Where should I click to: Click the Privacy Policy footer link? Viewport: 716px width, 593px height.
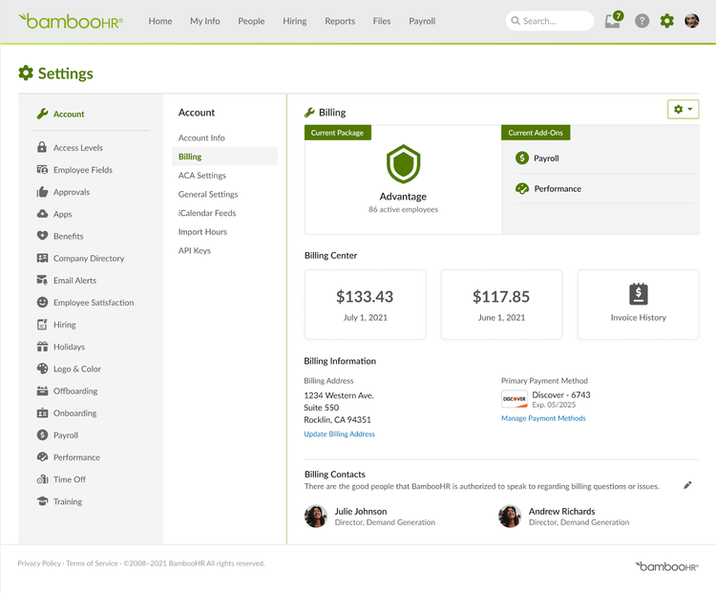[39, 563]
